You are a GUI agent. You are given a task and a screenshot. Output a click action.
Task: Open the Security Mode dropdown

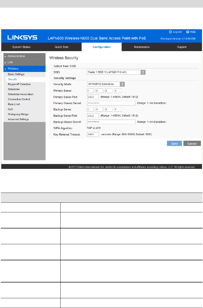[106, 84]
